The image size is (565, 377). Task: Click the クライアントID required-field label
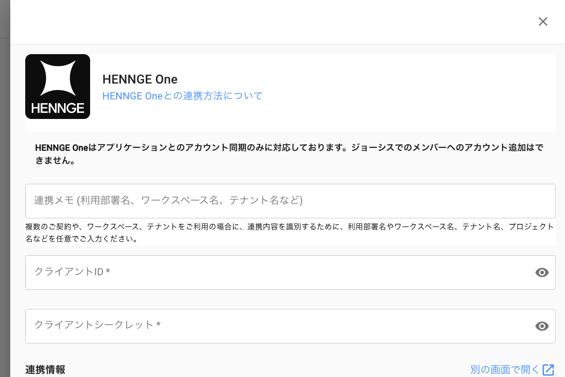pyautogui.click(x=72, y=272)
